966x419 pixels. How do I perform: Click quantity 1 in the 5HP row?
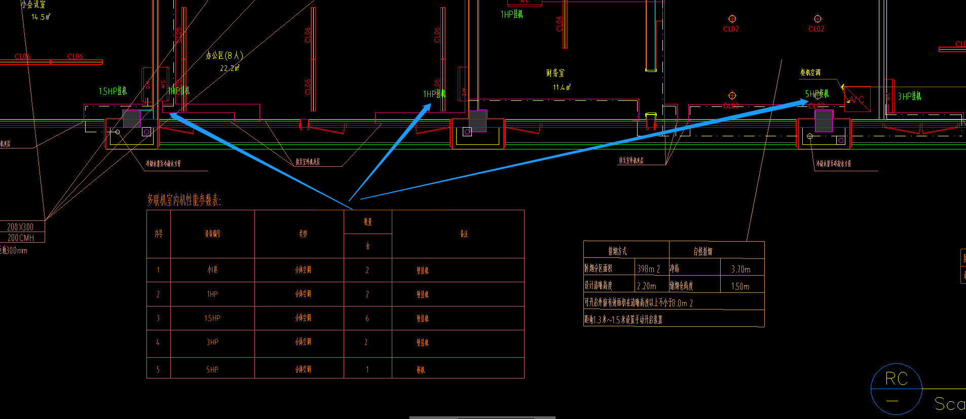(x=367, y=370)
